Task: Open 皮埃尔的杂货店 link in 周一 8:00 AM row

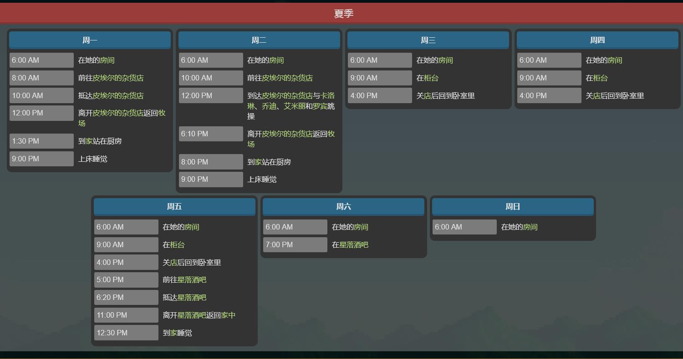Action: point(118,78)
